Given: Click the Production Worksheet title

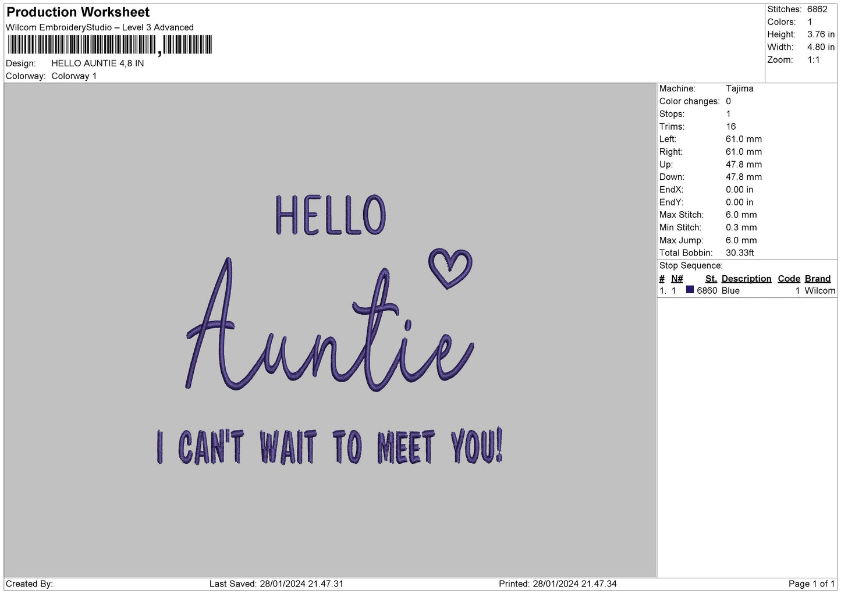Looking at the screenshot, I should click(x=78, y=12).
